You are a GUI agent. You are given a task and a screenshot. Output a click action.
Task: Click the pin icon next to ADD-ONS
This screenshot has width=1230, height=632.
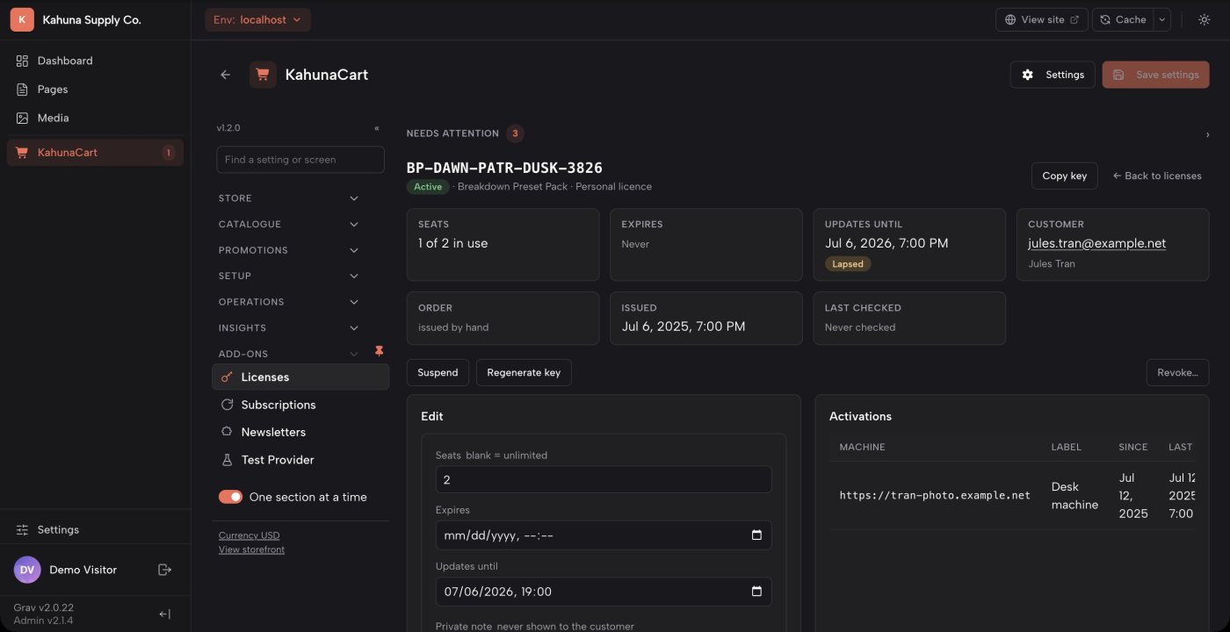(380, 351)
